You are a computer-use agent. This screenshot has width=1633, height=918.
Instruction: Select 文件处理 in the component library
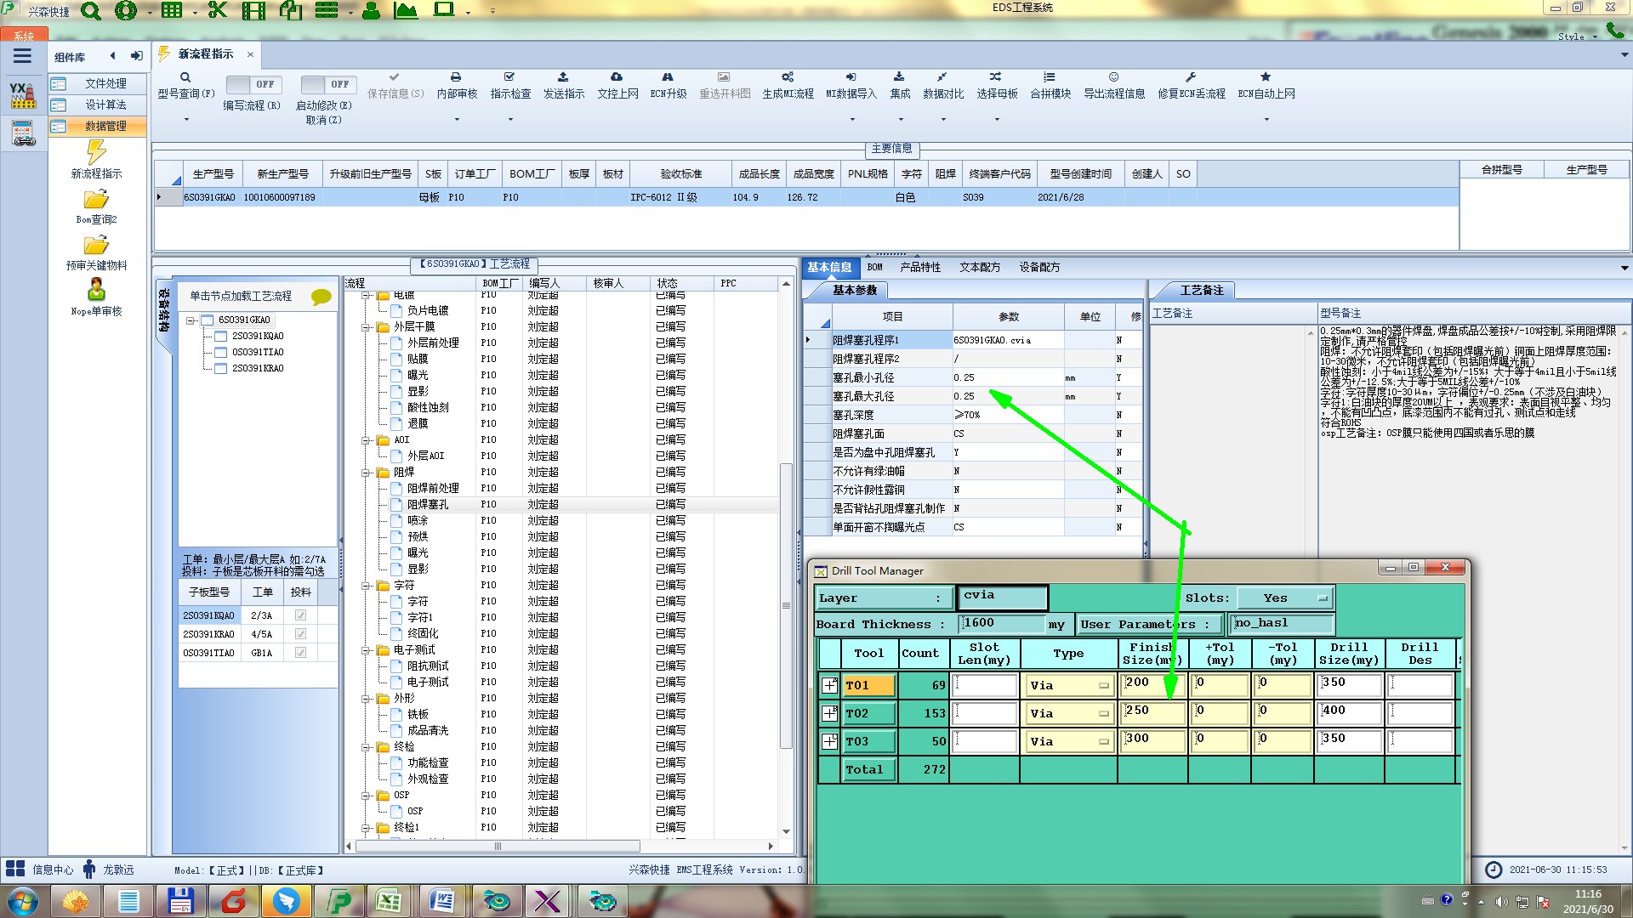(98, 84)
